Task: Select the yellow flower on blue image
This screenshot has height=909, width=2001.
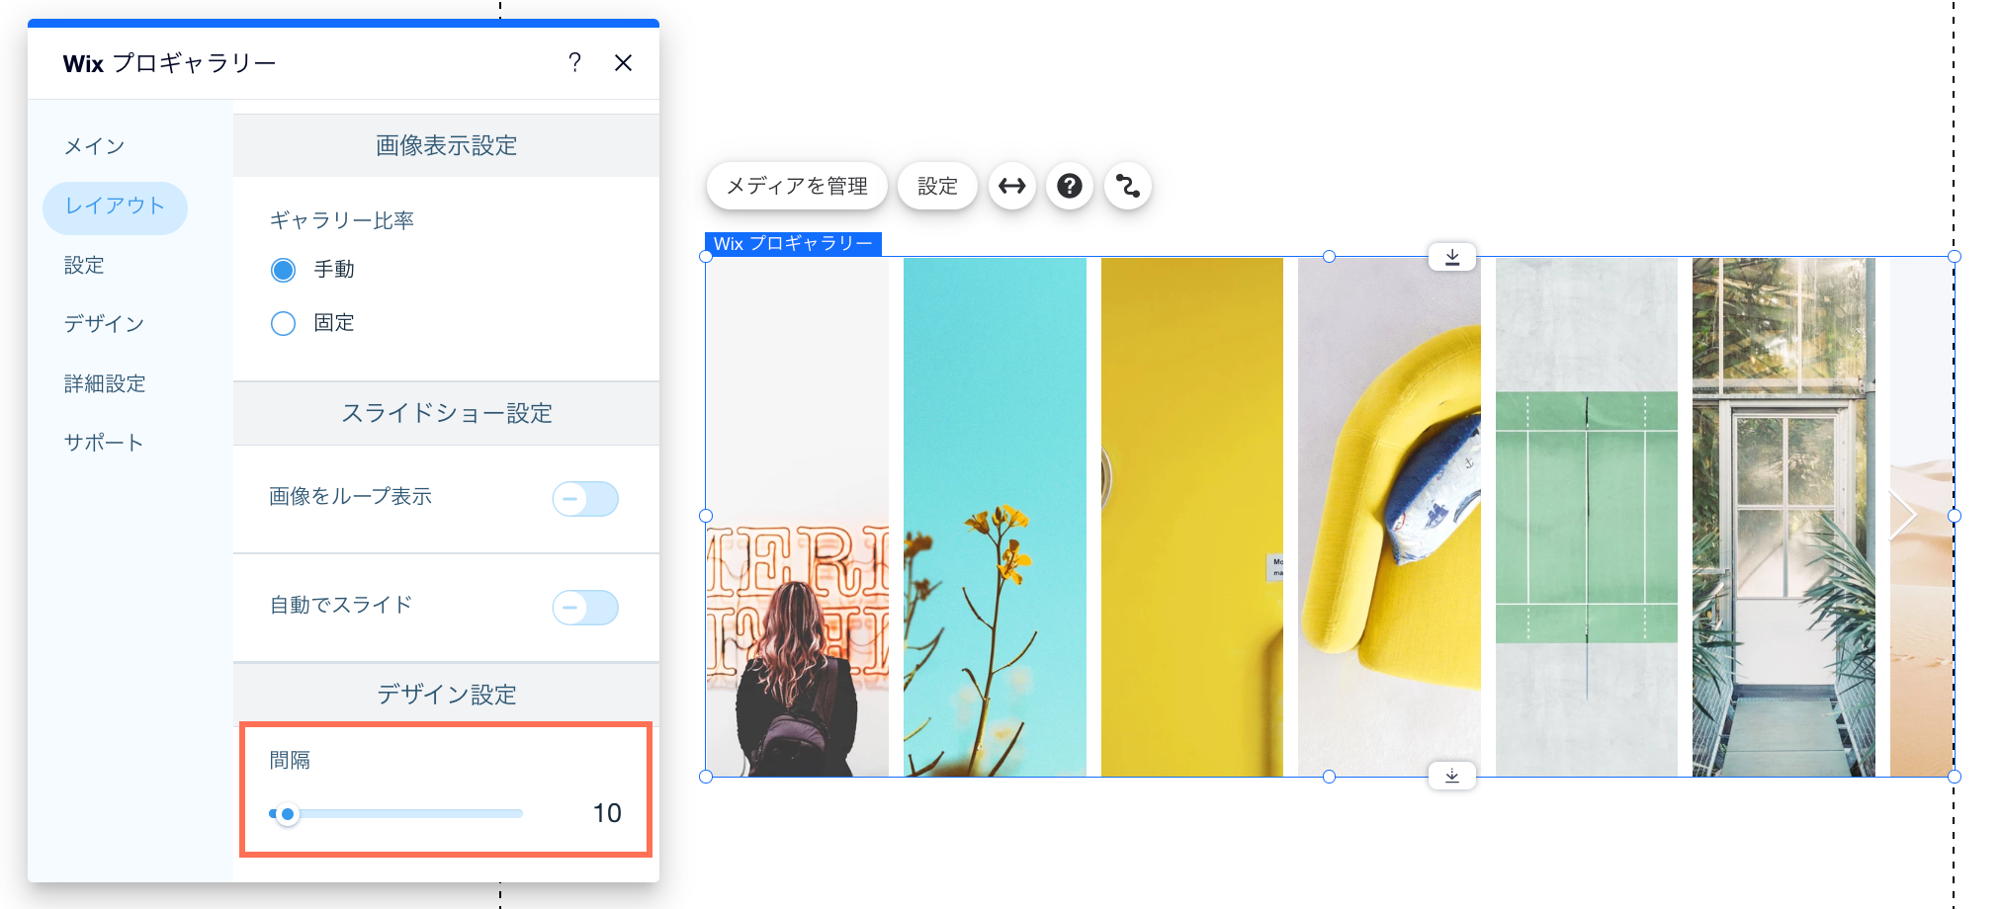Action: [x=995, y=517]
